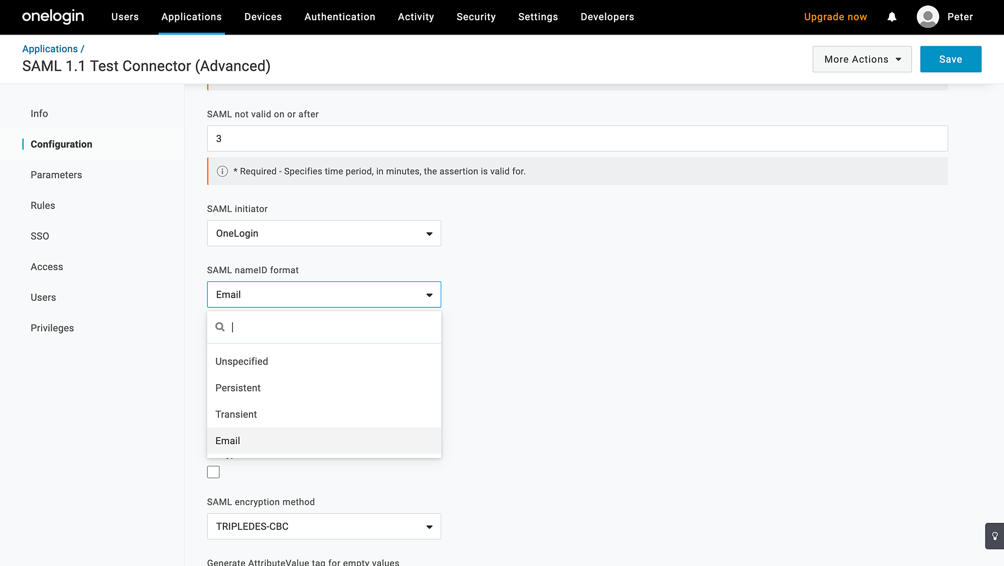Open the SAML encryption method dropdown
Screen dimensions: 1004x566
pos(324,526)
